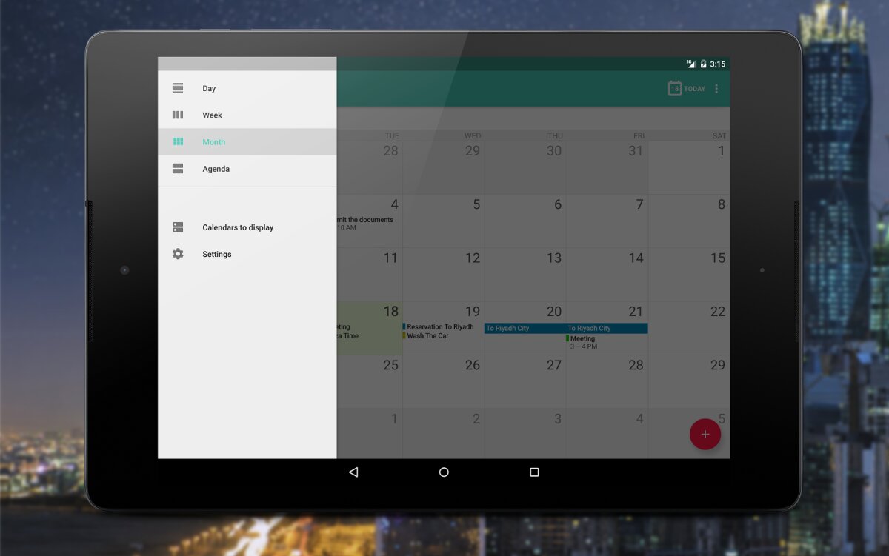The image size is (889, 556).
Task: Open Calendars to display option
Action: click(238, 227)
